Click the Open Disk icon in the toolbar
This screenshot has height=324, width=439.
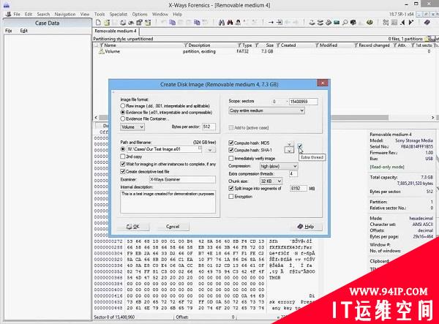click(312, 23)
